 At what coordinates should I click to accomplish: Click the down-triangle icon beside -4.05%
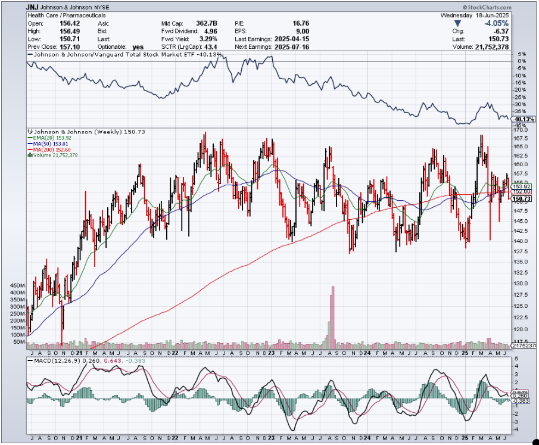pos(457,23)
